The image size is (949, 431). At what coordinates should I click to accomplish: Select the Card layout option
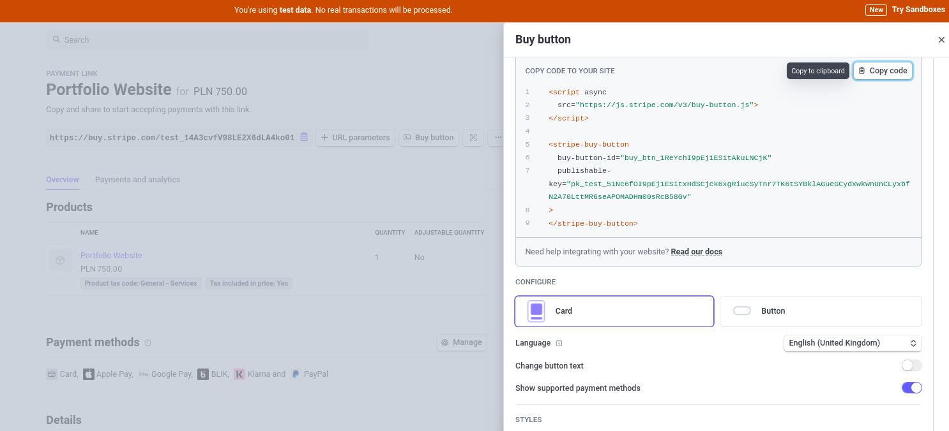click(614, 311)
